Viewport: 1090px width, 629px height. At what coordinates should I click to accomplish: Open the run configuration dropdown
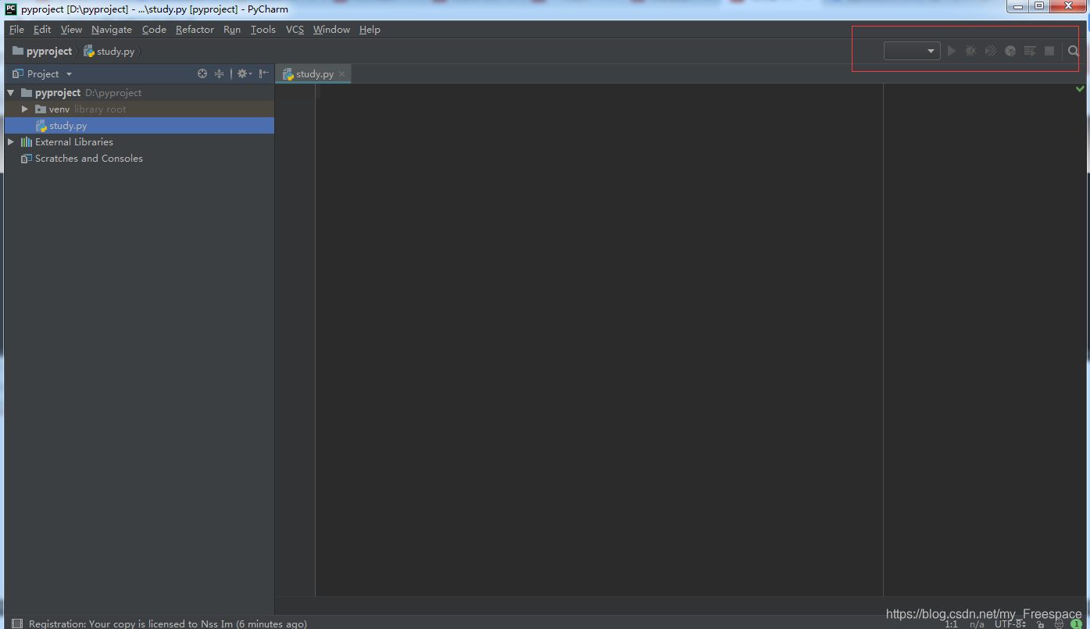tap(912, 51)
